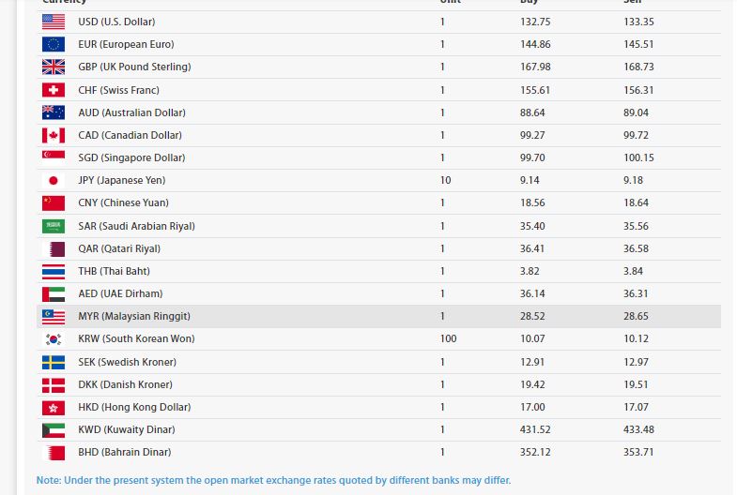Click the Canadian flag icon
This screenshot has height=495, width=737.
point(54,135)
